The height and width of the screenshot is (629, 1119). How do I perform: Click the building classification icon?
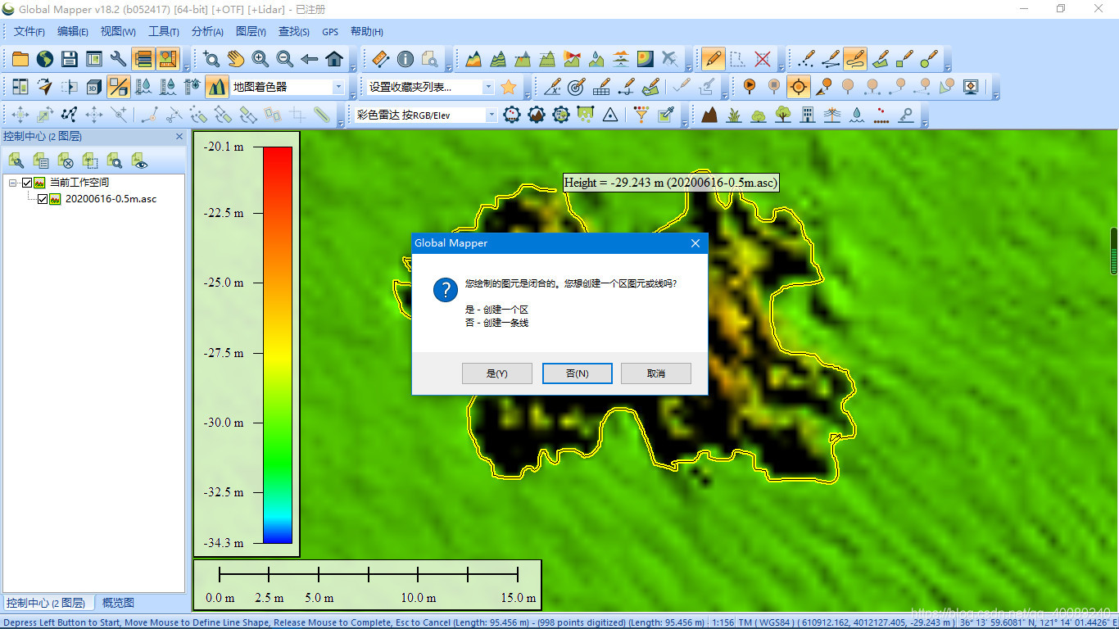pos(808,115)
